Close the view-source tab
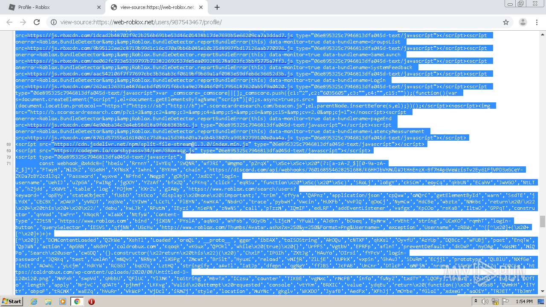This screenshot has width=546, height=307. point(202,7)
